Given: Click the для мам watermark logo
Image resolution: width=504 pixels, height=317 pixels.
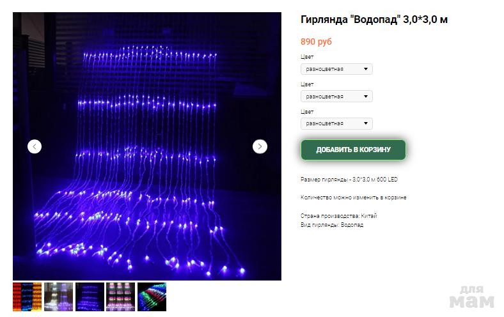Looking at the screenshot, I should [471, 297].
